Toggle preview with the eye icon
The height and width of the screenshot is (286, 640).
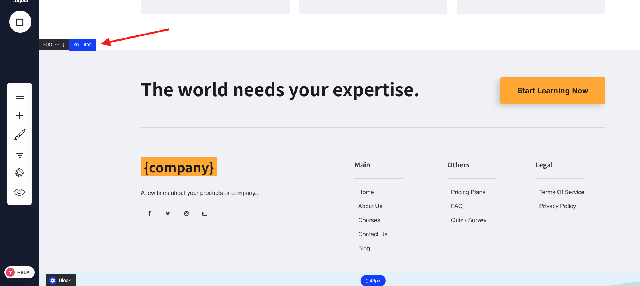(20, 192)
